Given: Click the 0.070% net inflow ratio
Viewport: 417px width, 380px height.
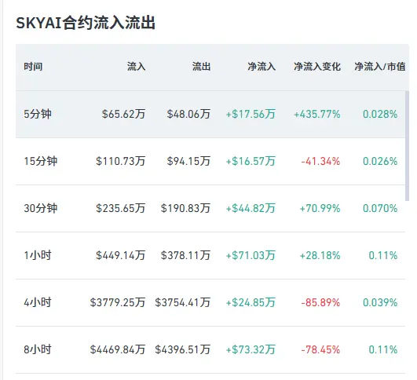Looking at the screenshot, I should click(380, 208).
